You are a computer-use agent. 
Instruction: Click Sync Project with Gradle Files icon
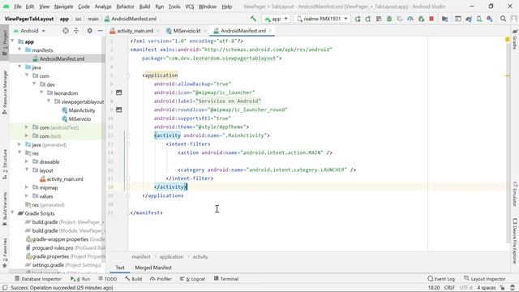(469, 19)
